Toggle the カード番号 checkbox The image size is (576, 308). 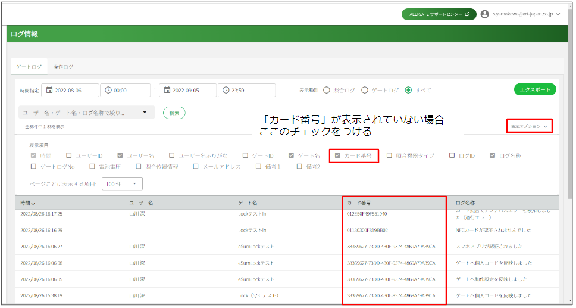(337, 155)
